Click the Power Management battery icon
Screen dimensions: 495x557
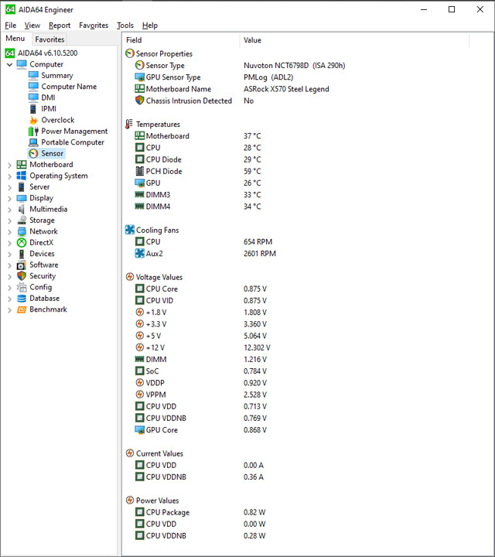(33, 131)
